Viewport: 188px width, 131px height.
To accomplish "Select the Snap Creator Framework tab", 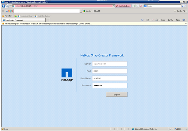I will (23, 20).
